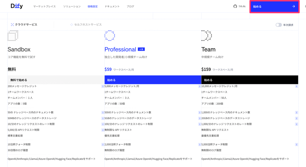
Task: Open info icon for Sandbox 5,000/日 API limit
Action: pos(103,130)
